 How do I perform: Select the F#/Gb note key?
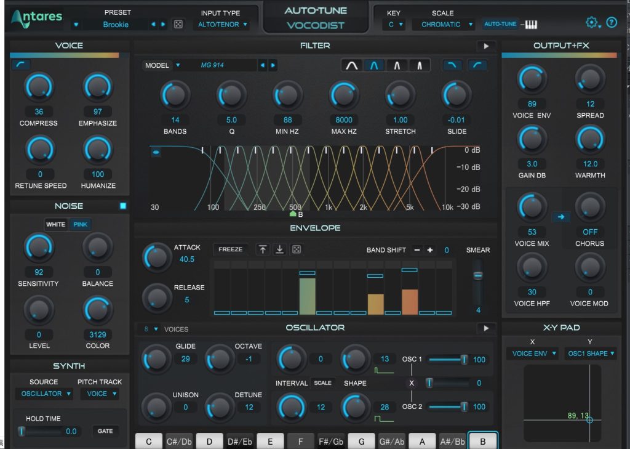[331, 441]
